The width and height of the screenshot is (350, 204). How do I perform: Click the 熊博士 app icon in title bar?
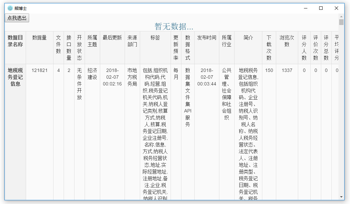click(10, 8)
